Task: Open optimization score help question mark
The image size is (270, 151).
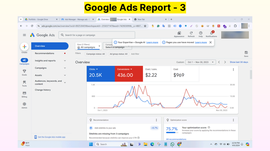Action: (x=209, y=127)
